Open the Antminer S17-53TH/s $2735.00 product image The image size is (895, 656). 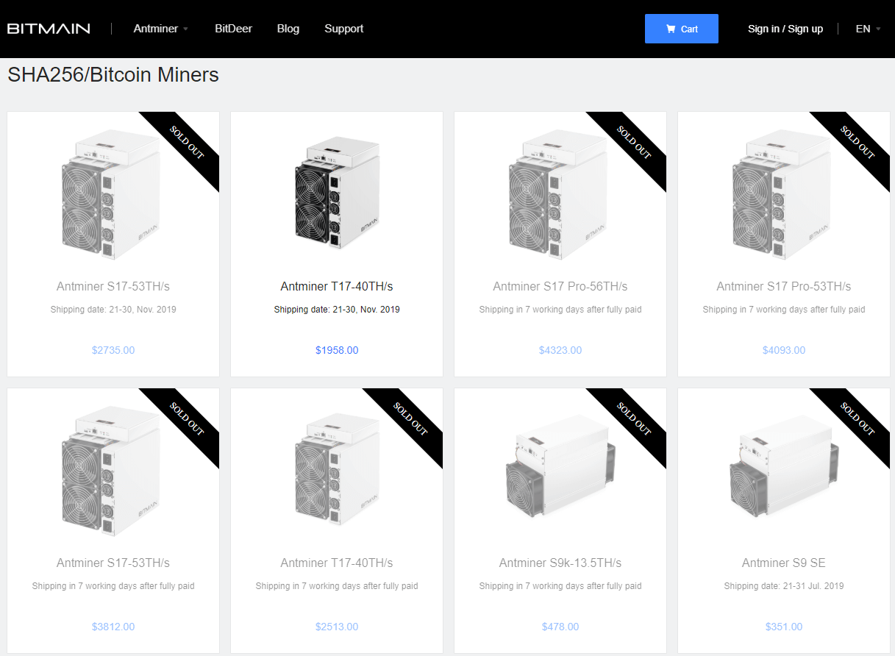click(x=110, y=194)
